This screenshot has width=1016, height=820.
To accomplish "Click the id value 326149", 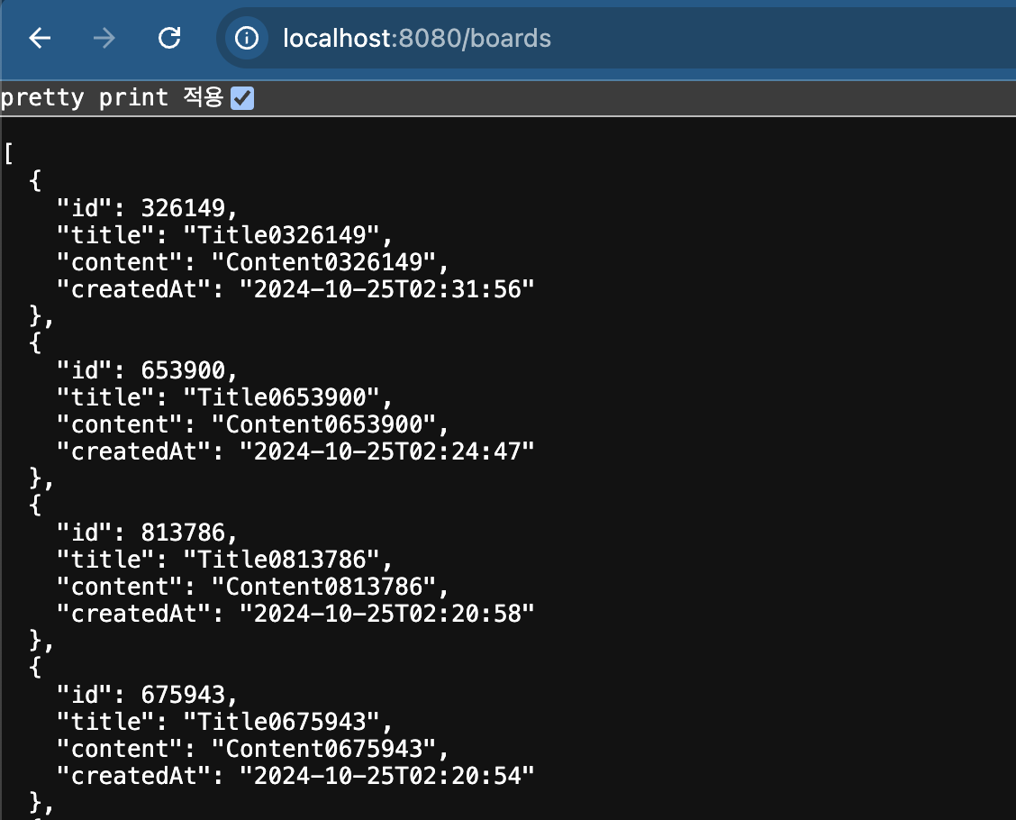I will point(183,208).
